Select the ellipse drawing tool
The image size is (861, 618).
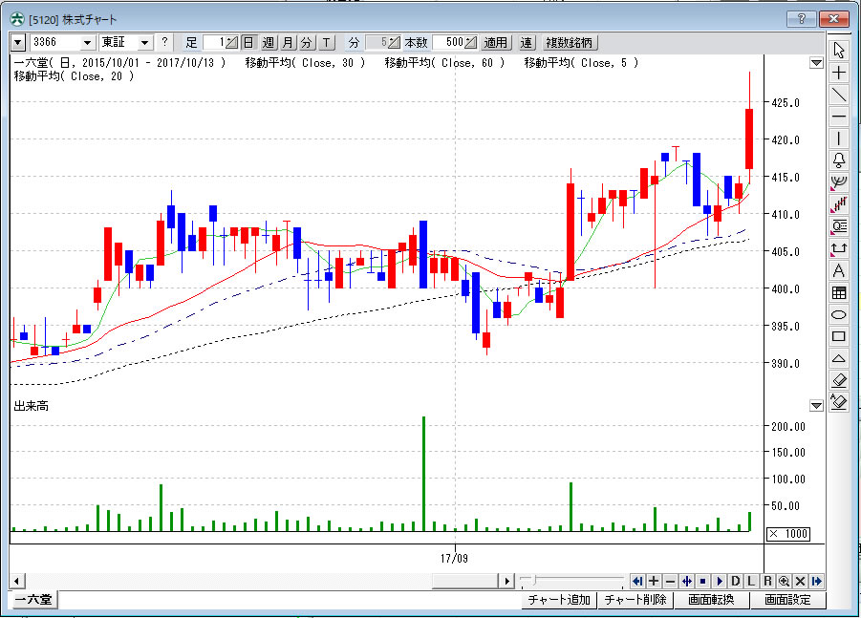(x=839, y=314)
